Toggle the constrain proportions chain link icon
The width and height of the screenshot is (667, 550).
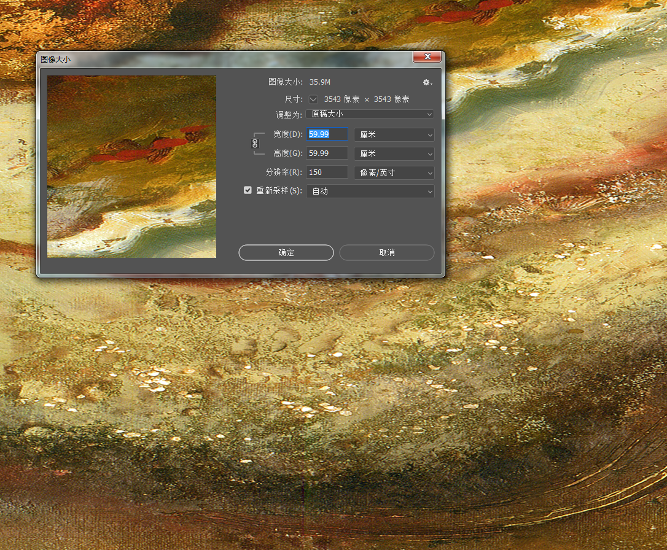(255, 144)
